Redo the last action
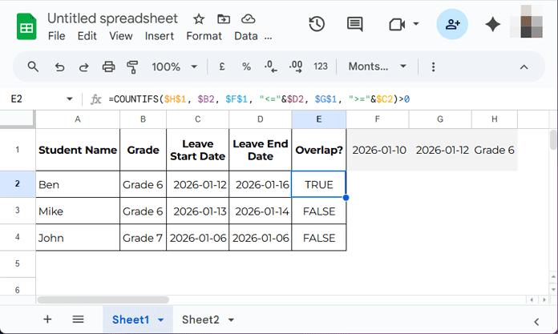The width and height of the screenshot is (558, 334). pos(83,66)
